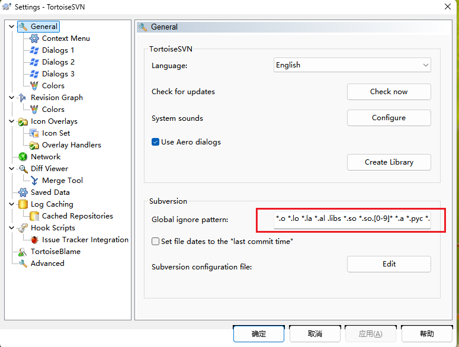This screenshot has height=347, width=459.
Task: Select Cached Repositories in settings tree
Action: pyautogui.click(x=78, y=216)
